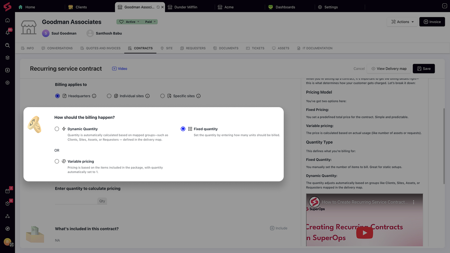Click the quantity input field
The image size is (450, 253).
pyautogui.click(x=76, y=201)
